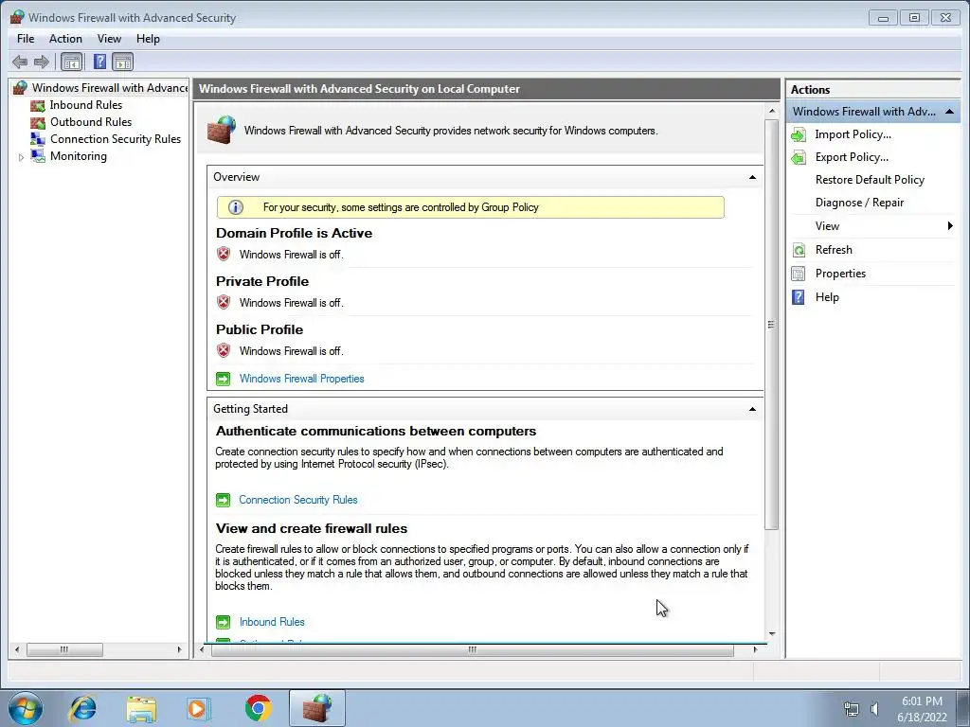Open the View menu in menu bar
The image size is (970, 727).
[x=109, y=39]
